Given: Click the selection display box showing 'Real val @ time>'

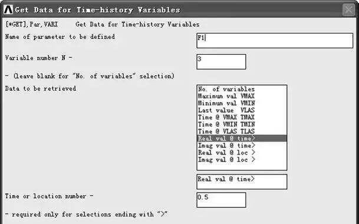Looking at the screenshot, I should coord(242,182).
